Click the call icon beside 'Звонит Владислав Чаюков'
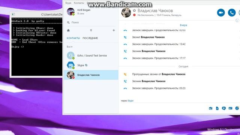The width and height of the screenshot is (240, 135). click(x=125, y=37)
